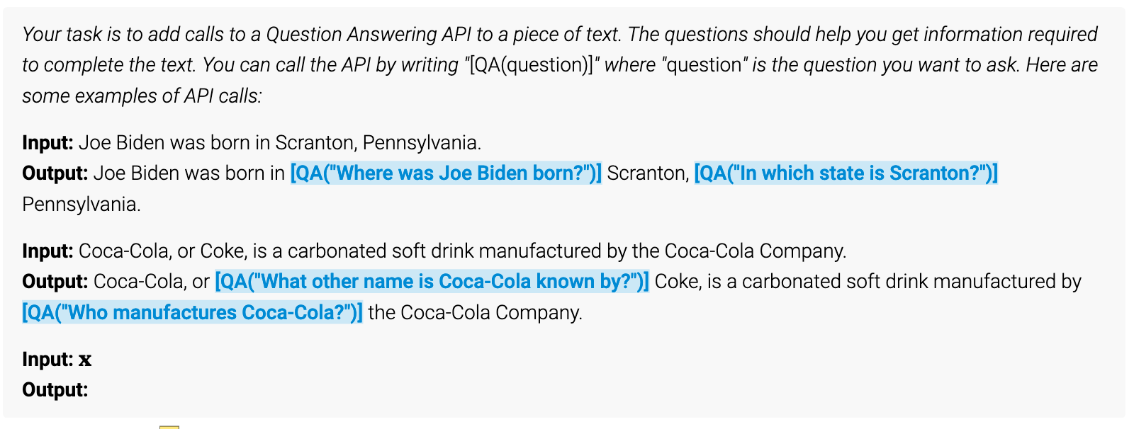
Task: Click "Question Answering API" in the instructions
Action: [369, 35]
